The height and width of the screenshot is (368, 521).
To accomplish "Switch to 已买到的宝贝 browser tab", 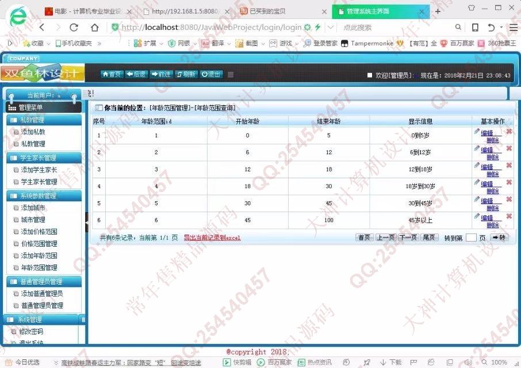I will [284, 11].
